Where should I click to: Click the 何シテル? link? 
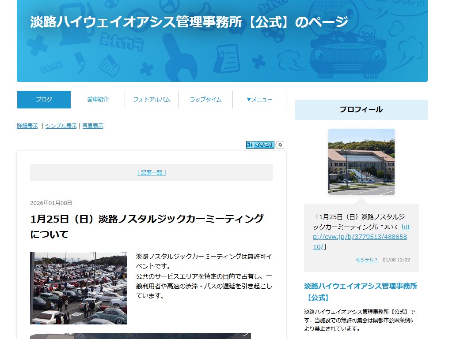pyautogui.click(x=367, y=260)
